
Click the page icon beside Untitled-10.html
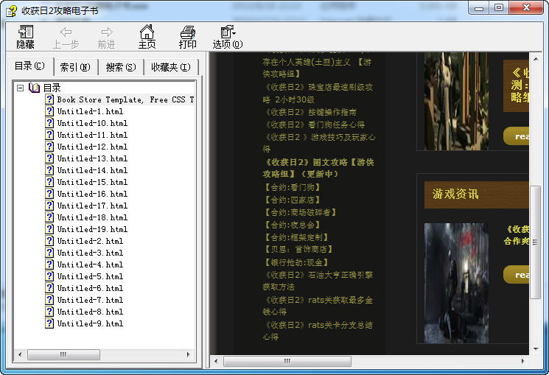[49, 123]
